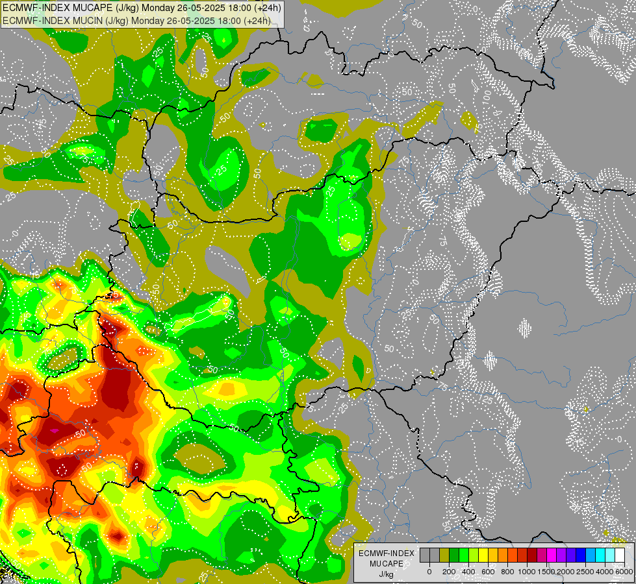Select the pale cyan legend swatch
This screenshot has height=584, width=636.
610,555
